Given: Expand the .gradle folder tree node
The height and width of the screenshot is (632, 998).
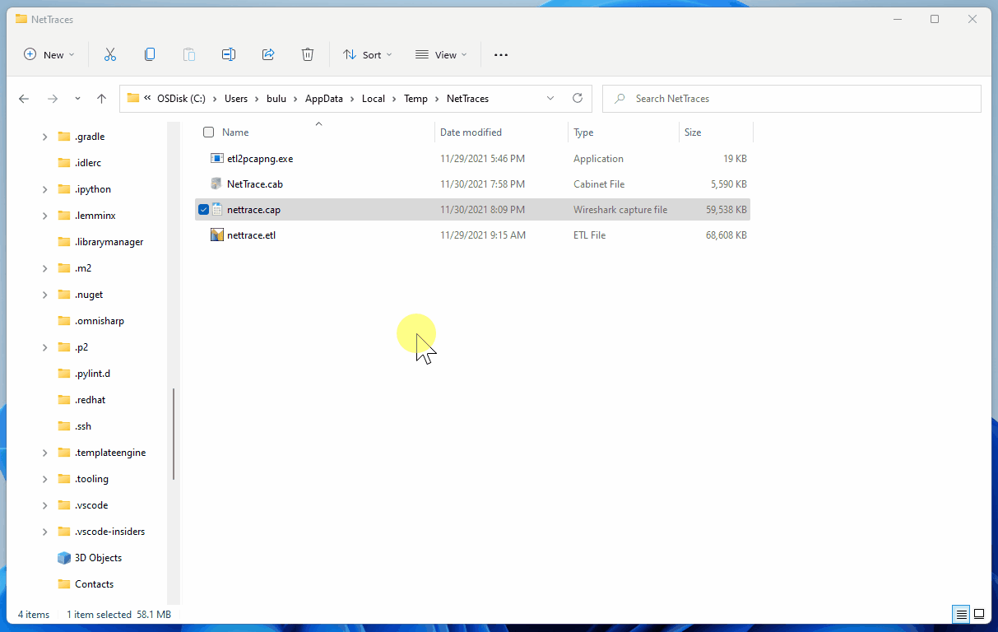Looking at the screenshot, I should click(x=45, y=137).
